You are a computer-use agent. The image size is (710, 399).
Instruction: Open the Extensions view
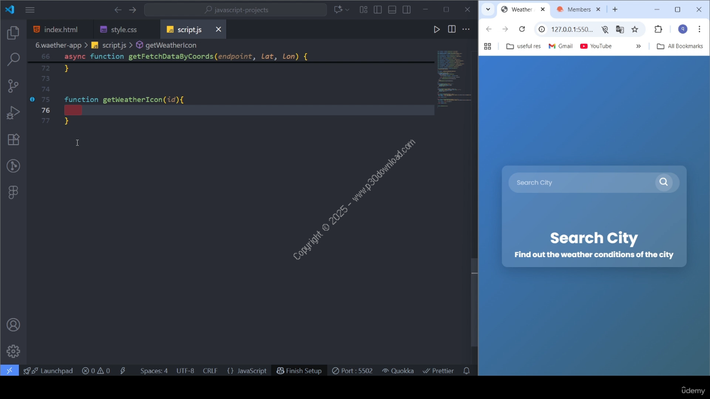(13, 140)
